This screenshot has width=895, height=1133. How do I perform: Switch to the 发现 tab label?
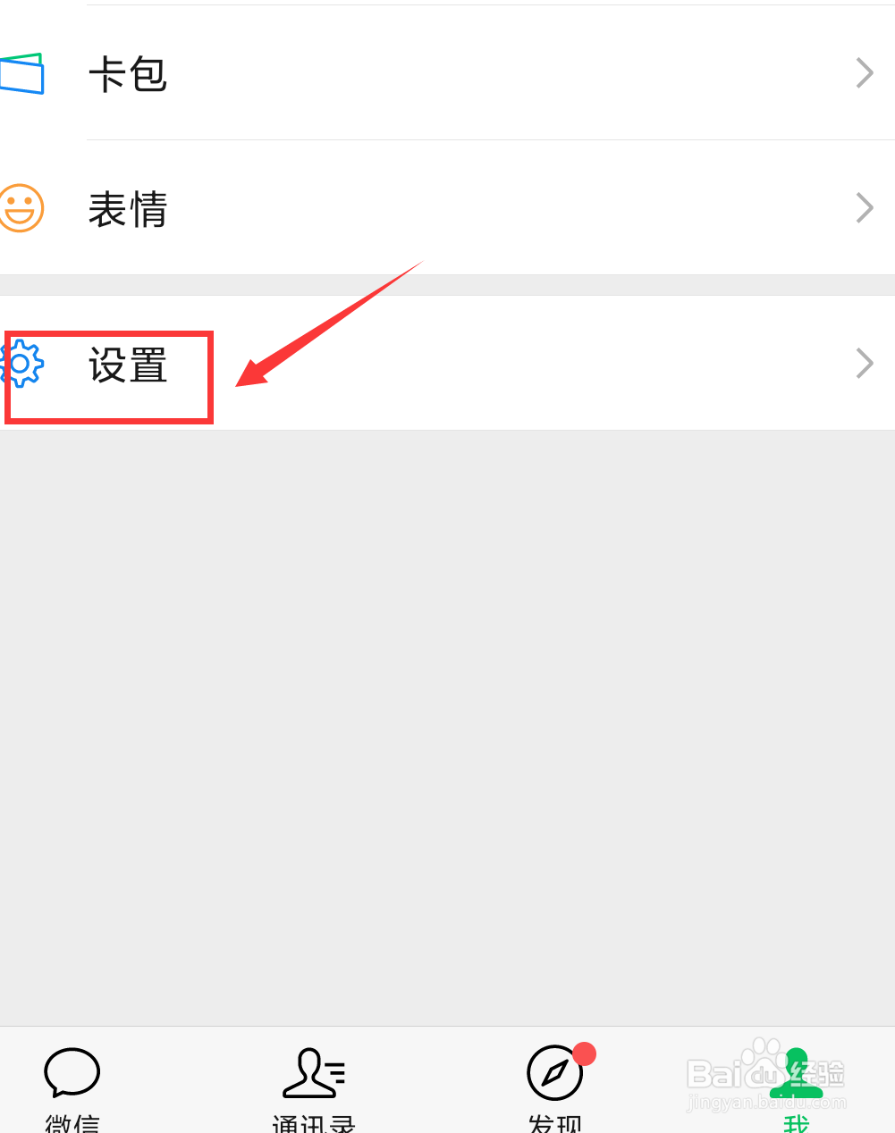click(555, 1122)
